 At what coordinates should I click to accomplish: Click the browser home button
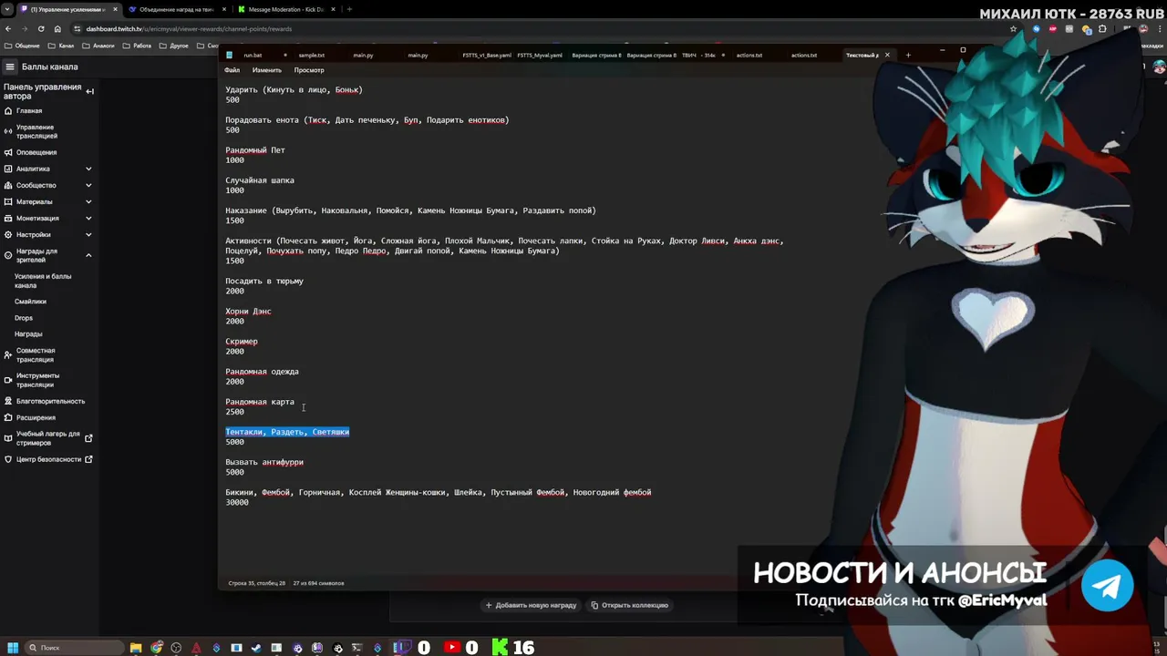click(x=57, y=28)
